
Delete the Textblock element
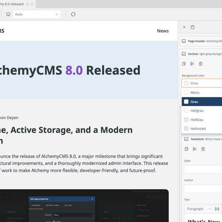pos(203,149)
